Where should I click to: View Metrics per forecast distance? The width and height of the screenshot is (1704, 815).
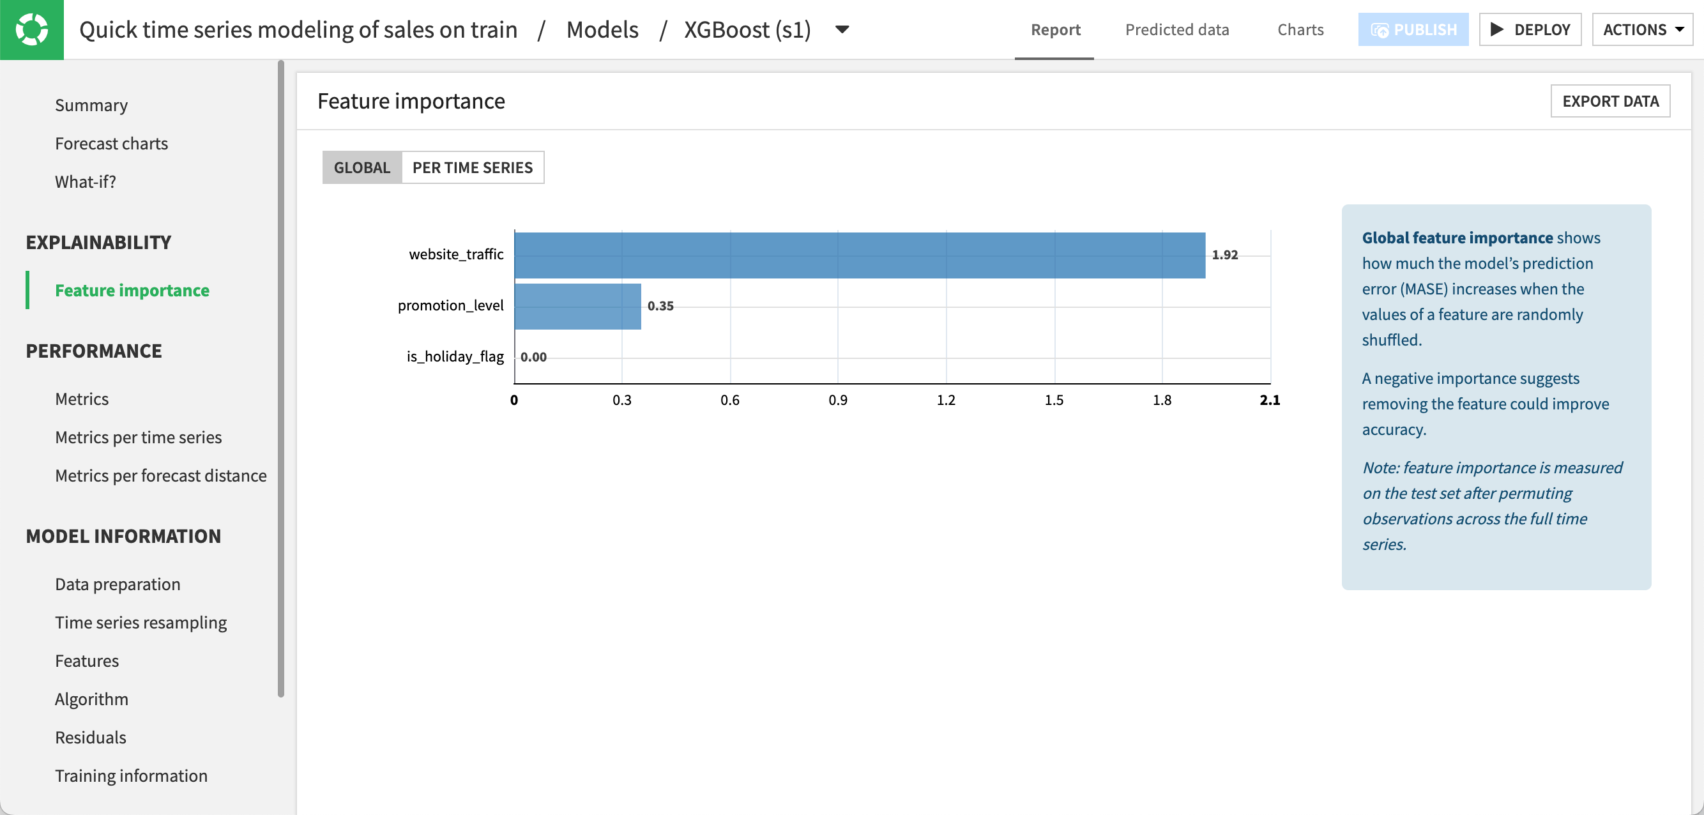[161, 475]
